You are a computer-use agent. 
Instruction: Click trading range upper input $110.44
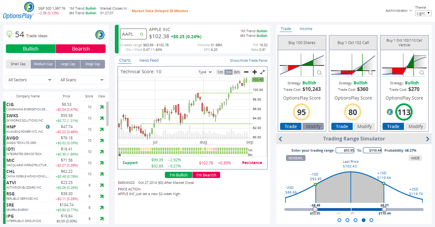point(372,150)
